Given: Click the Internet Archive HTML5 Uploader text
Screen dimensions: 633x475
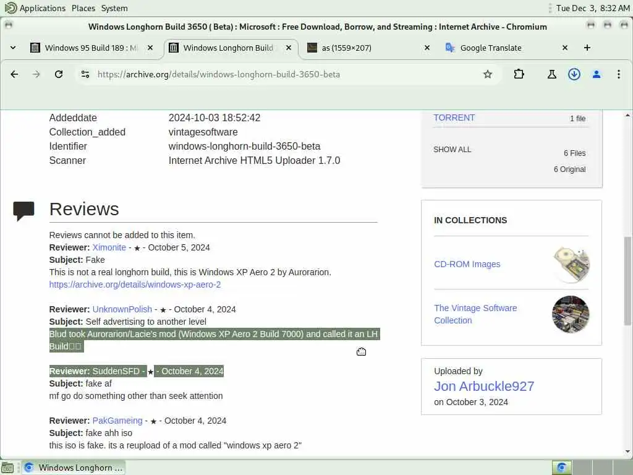Looking at the screenshot, I should 254,160.
